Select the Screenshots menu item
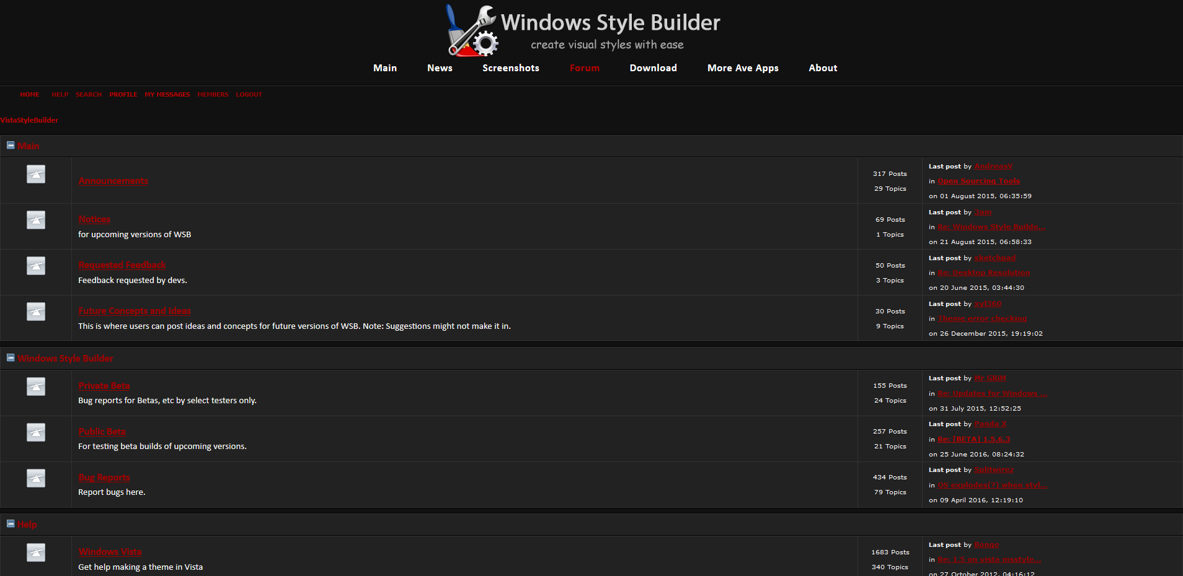 [510, 68]
